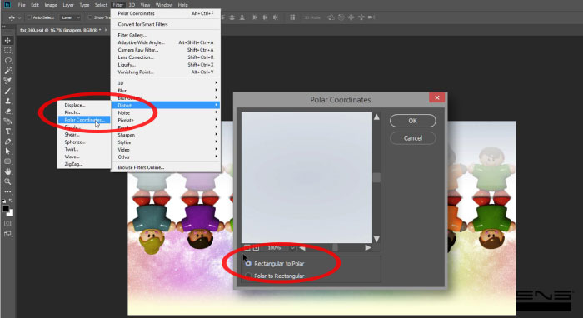The height and width of the screenshot is (318, 583).
Task: Click the preview vertical scrollbar thumb
Action: (x=376, y=177)
